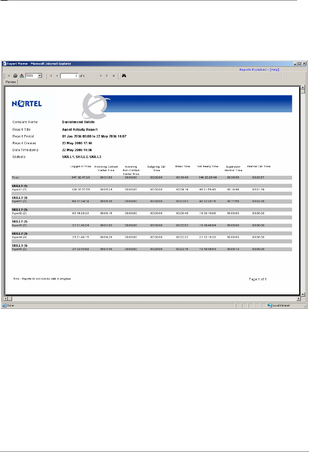The width and height of the screenshot is (309, 452).
Task: Select the 'Agent Activity Report' title text
Action: point(80,129)
